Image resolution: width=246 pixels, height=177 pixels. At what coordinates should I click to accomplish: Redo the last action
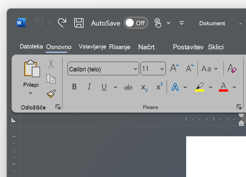tap(62, 23)
